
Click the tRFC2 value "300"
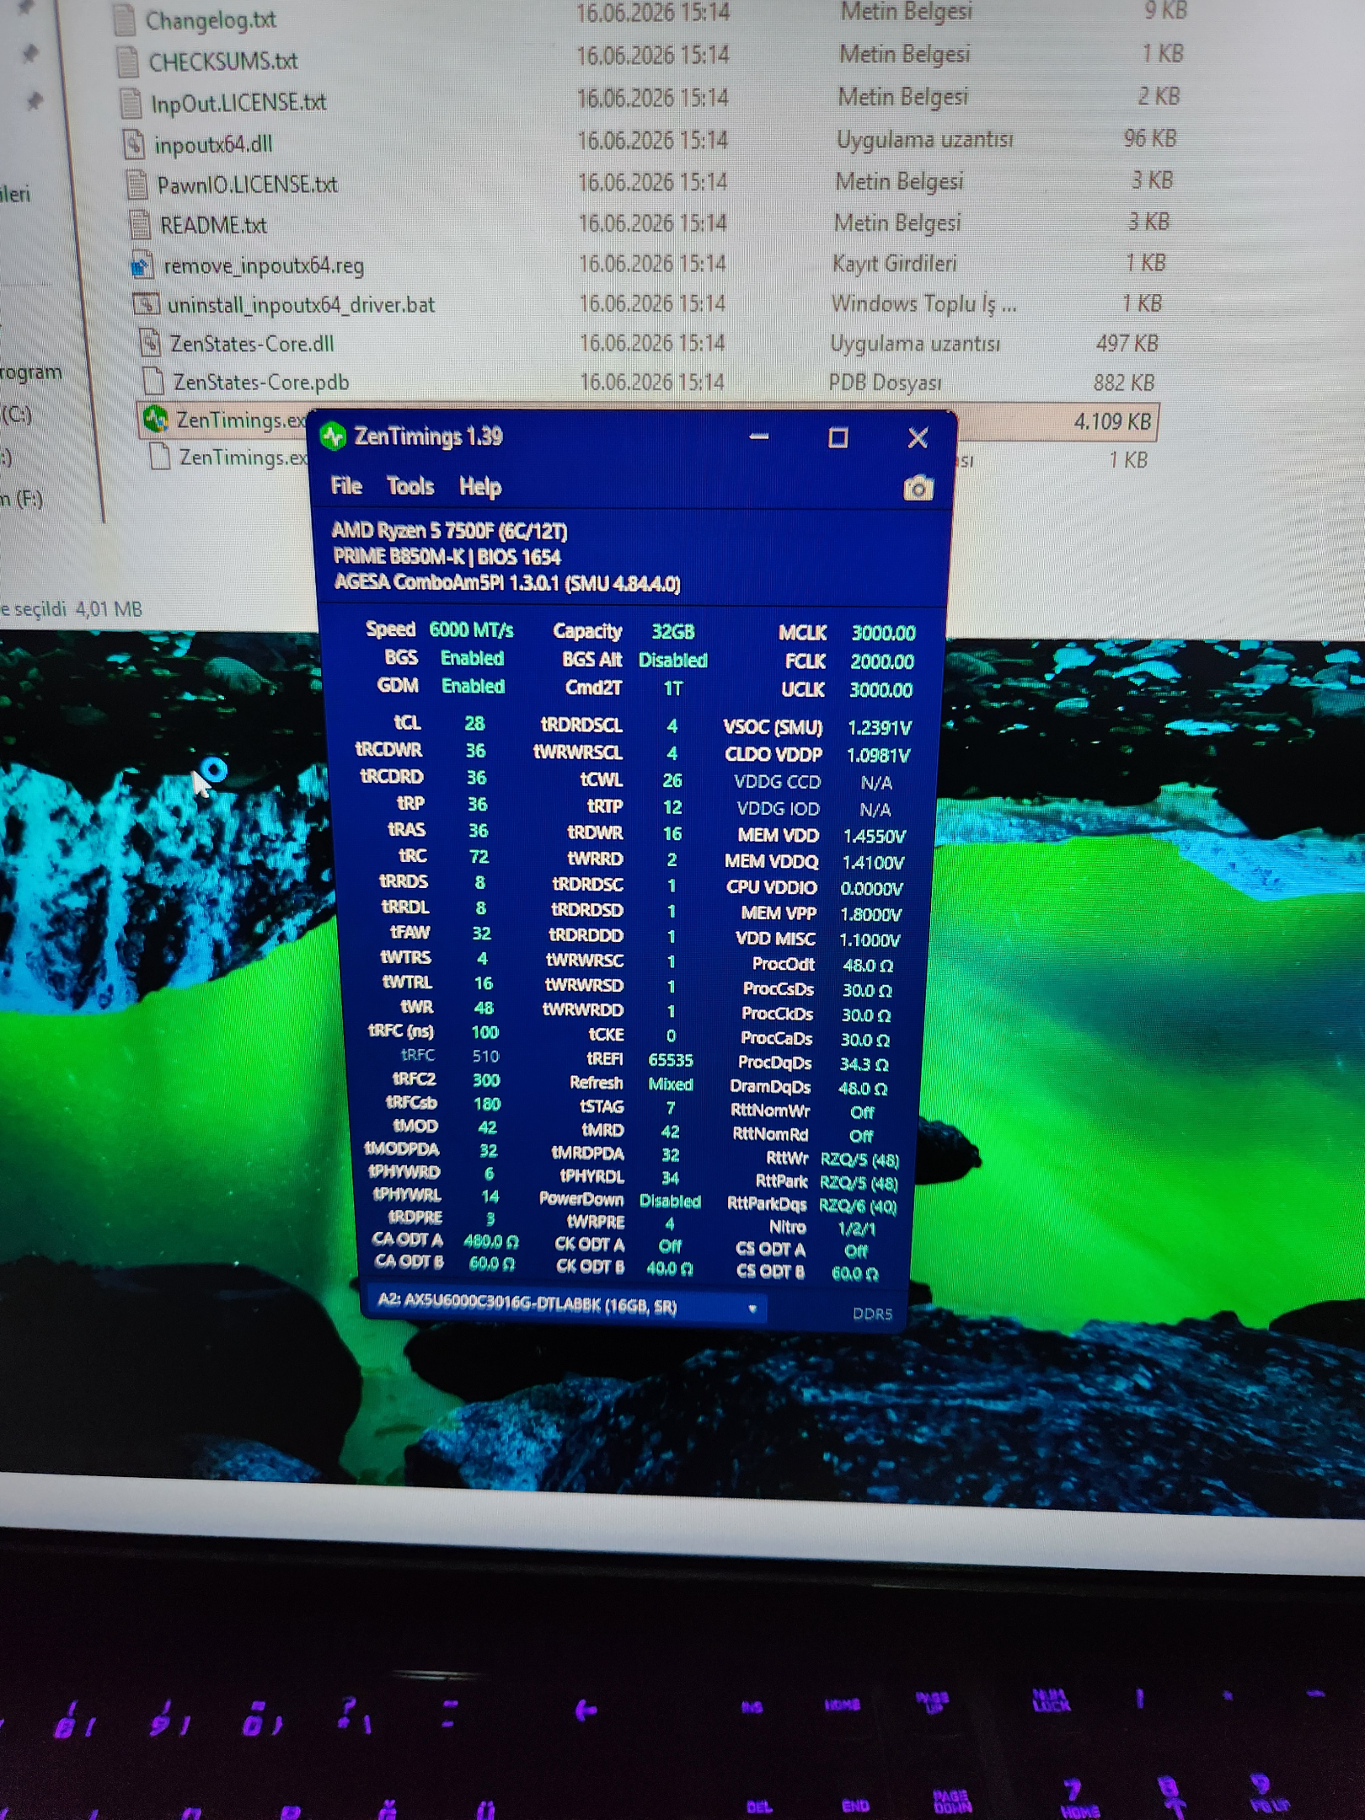click(x=486, y=1080)
